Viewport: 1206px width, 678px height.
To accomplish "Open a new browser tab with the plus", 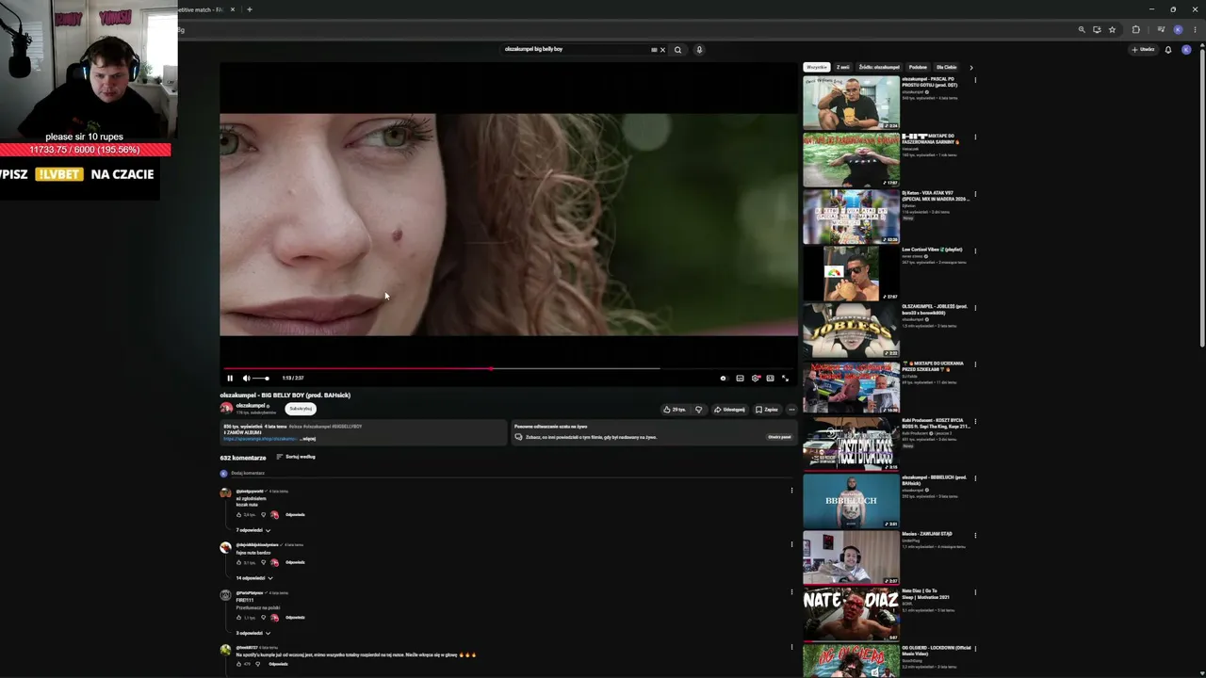I will (250, 9).
